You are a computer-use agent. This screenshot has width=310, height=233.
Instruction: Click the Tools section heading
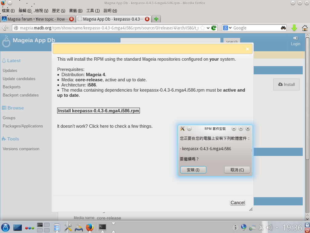click(x=11, y=139)
